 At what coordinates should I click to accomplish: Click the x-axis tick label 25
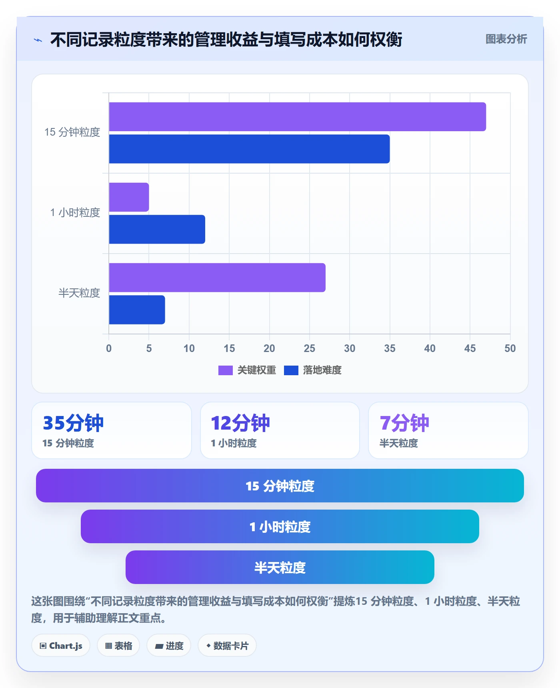click(x=309, y=348)
